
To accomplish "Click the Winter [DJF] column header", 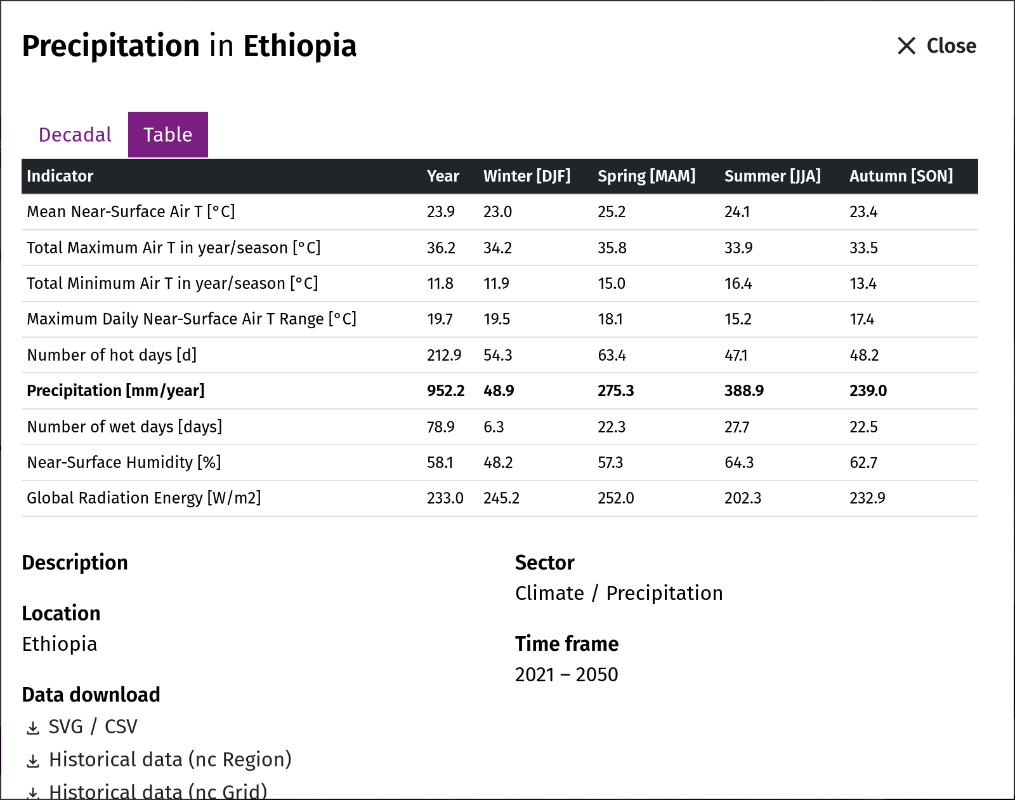I will 527,176.
